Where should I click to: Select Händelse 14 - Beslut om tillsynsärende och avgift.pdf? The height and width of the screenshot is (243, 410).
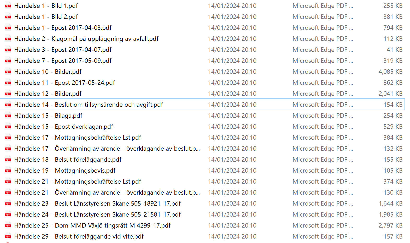(x=89, y=105)
